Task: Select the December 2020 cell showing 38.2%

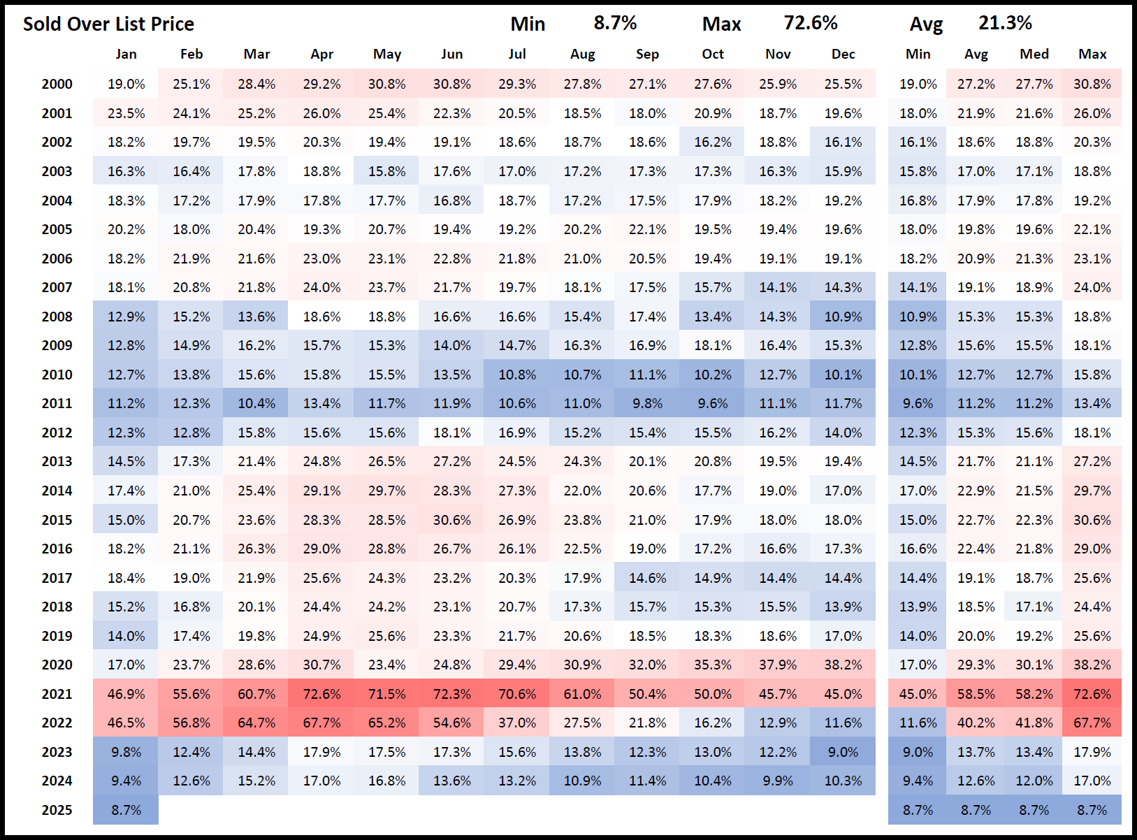Action: tap(843, 665)
